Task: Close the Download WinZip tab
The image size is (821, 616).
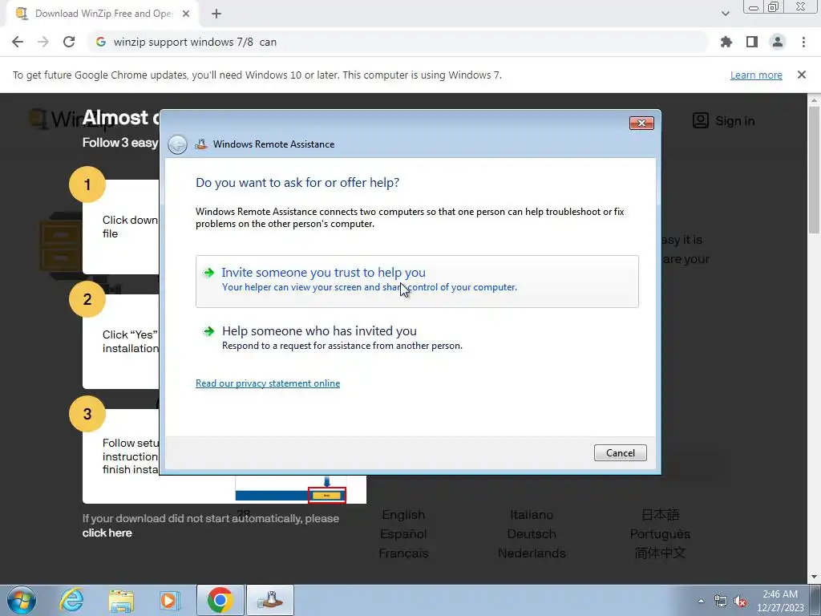Action: click(186, 14)
